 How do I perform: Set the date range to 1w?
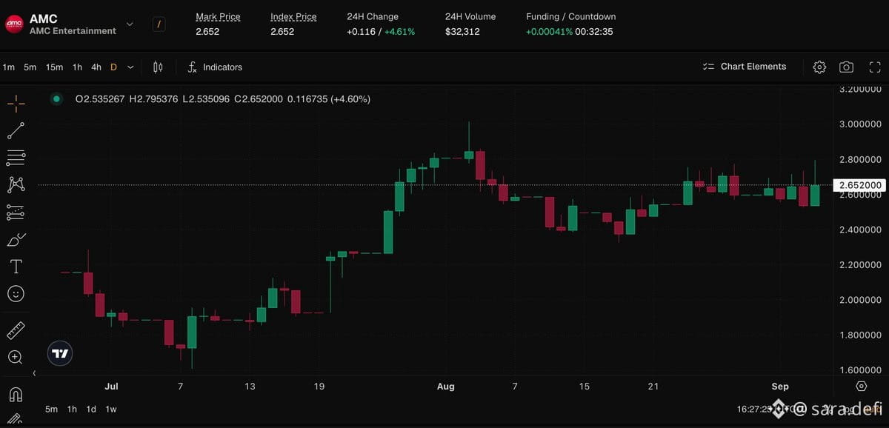pyautogui.click(x=110, y=409)
